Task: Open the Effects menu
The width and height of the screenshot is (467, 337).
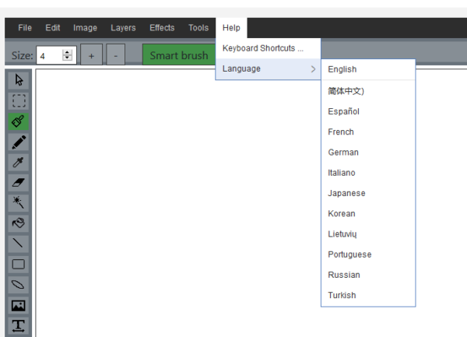Action: coord(162,28)
